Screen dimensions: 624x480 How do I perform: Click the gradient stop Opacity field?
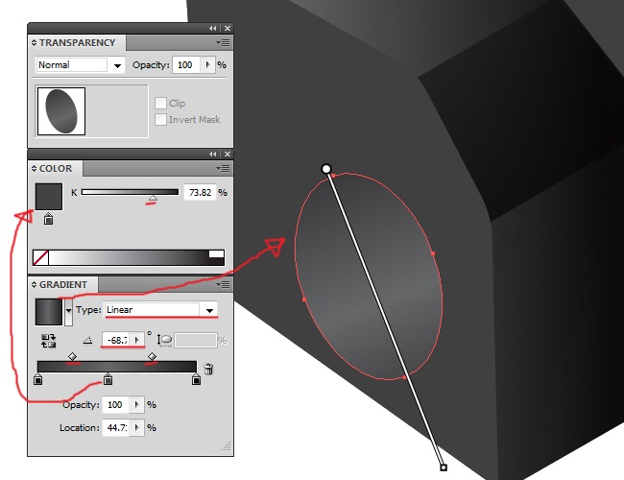click(116, 405)
